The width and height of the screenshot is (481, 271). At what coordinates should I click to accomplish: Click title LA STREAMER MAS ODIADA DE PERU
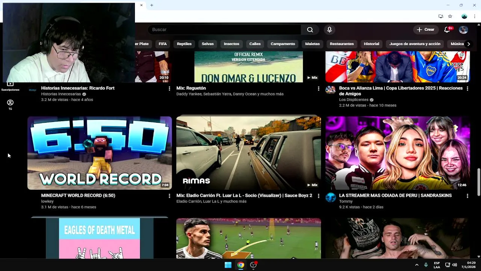pos(395,195)
